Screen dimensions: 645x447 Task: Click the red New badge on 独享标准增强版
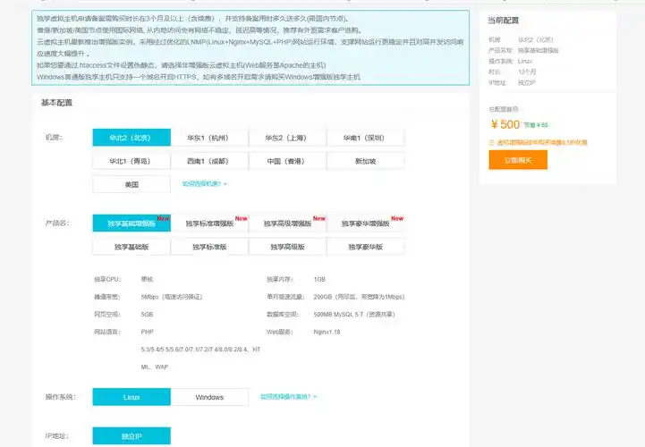[242, 218]
